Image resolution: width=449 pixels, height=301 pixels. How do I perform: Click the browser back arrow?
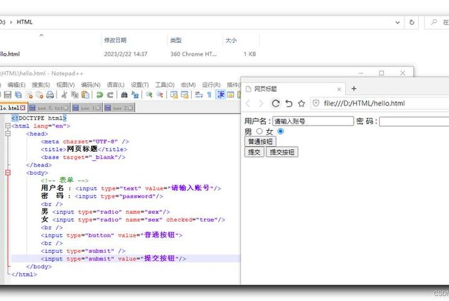(x=248, y=104)
